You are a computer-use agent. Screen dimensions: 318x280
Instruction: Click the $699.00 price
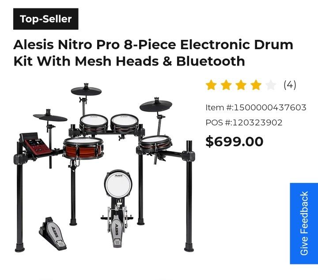(234, 141)
